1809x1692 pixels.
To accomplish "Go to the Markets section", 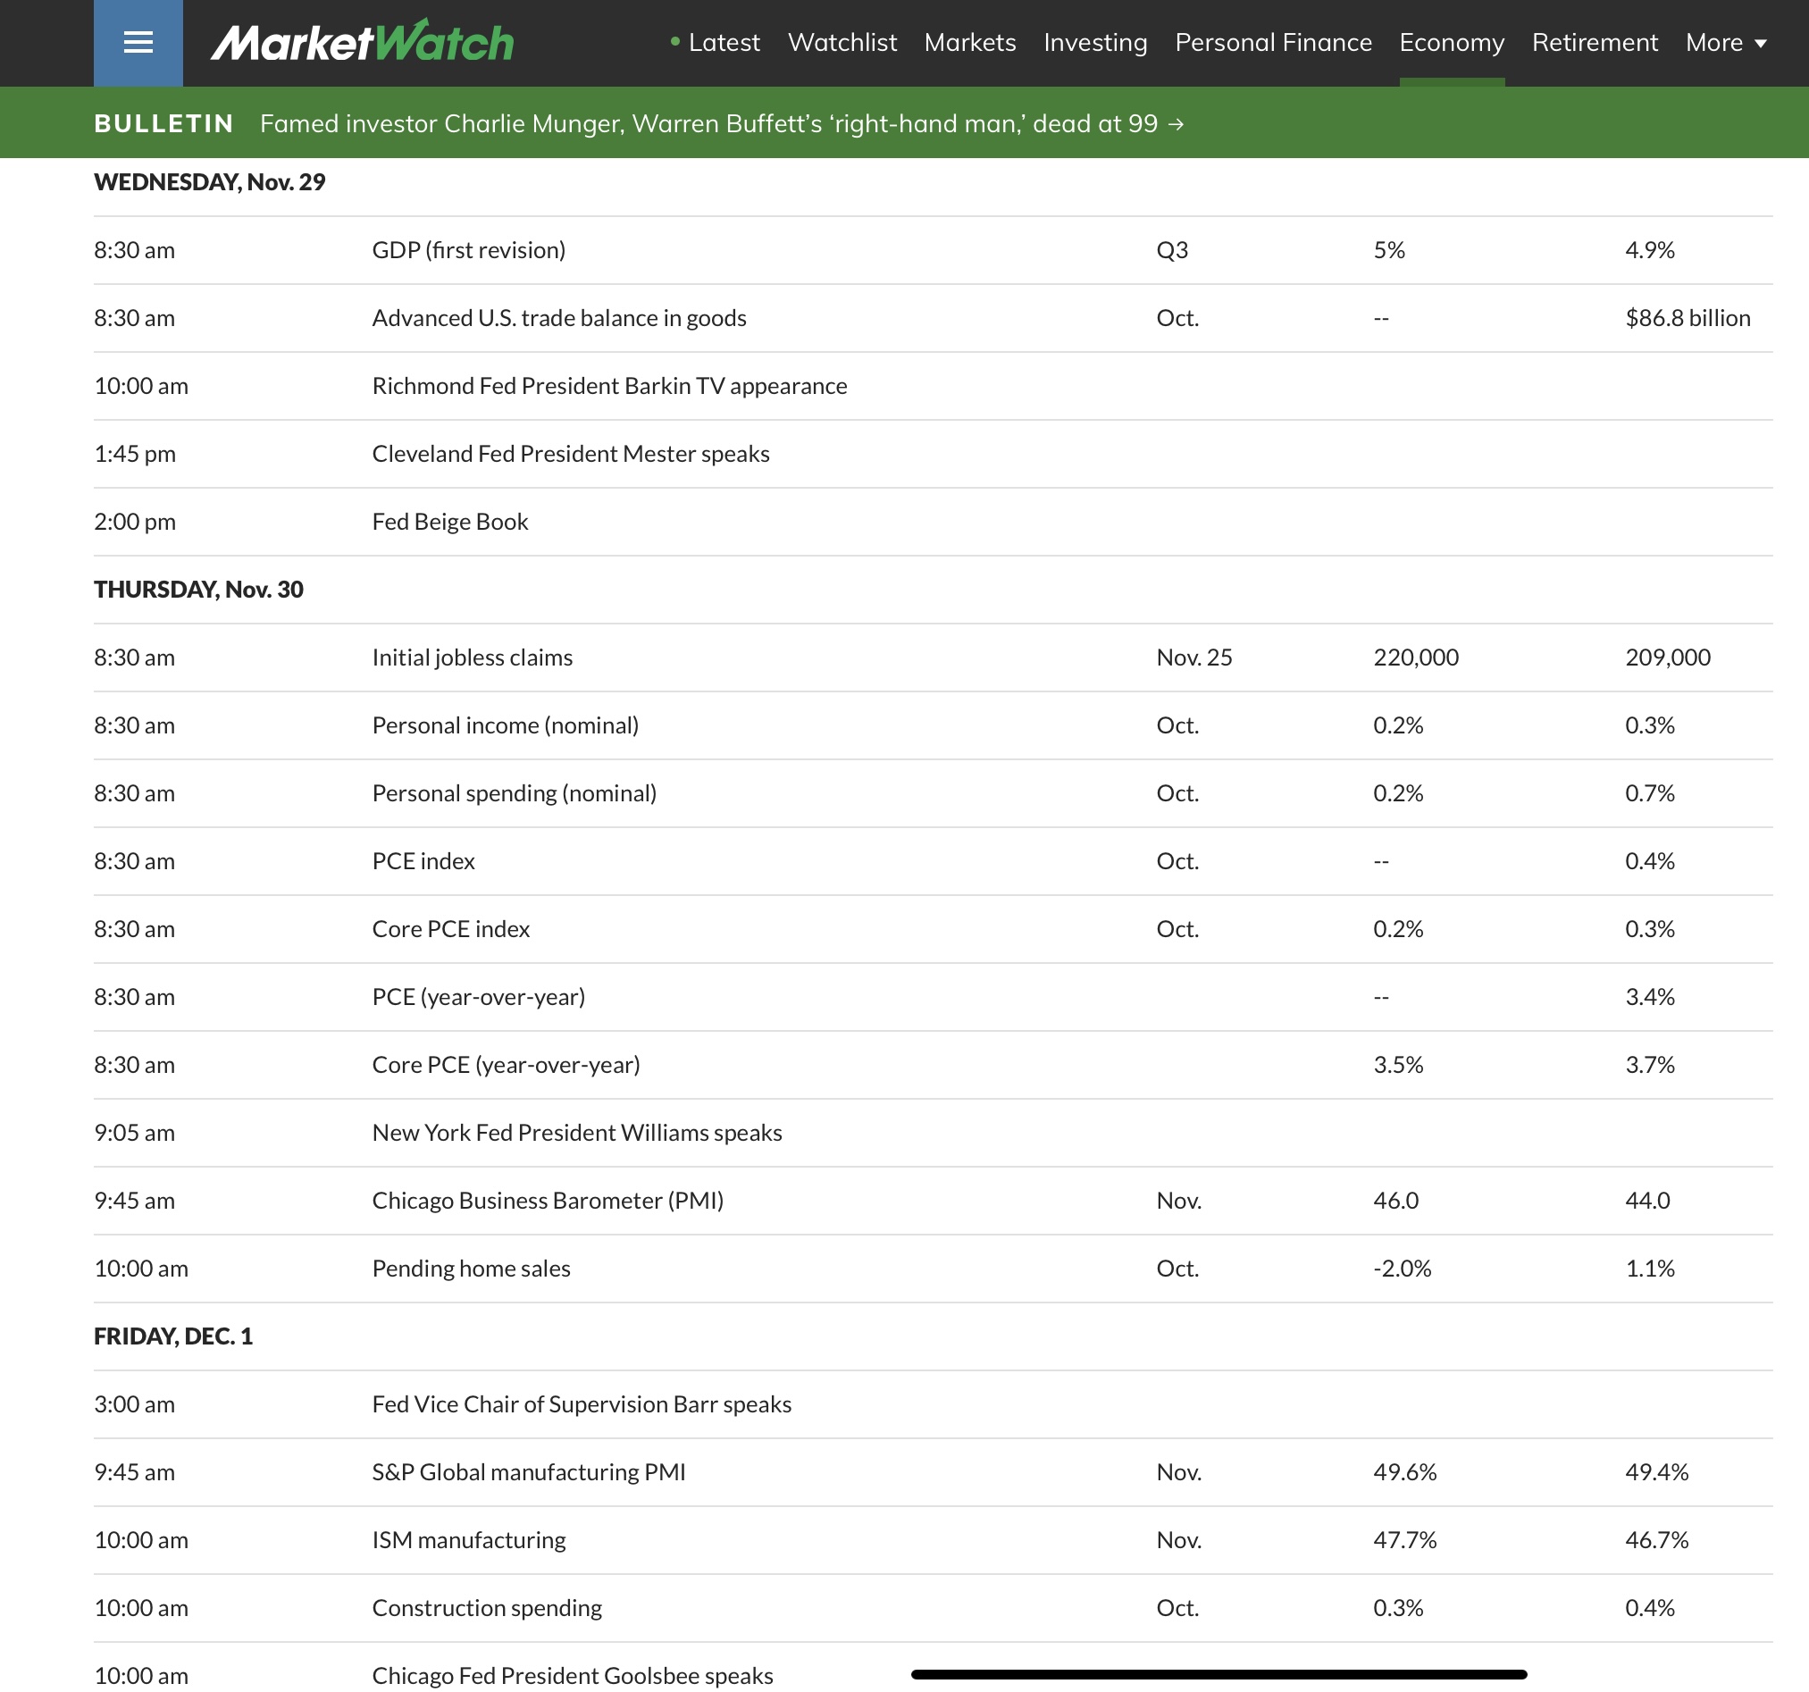I will click(969, 43).
